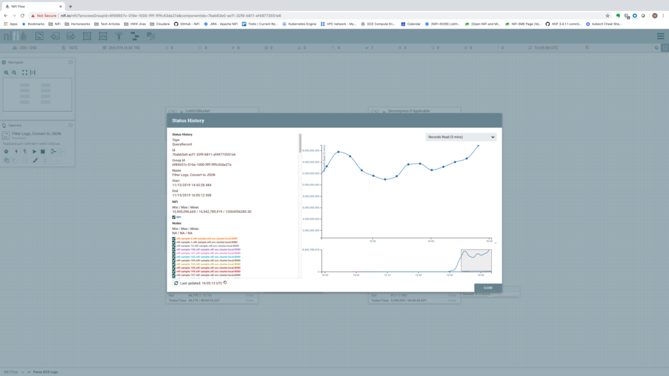Uncheck the nifi-sample-0 node checkbox
This screenshot has width=669, height=376.
click(174, 238)
